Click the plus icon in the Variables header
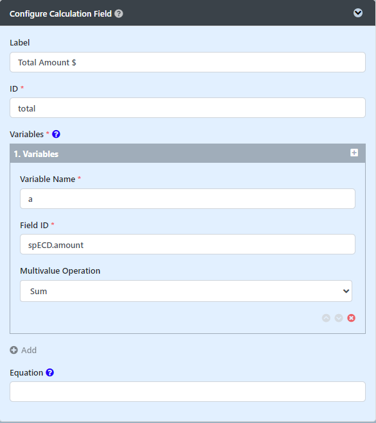The height and width of the screenshot is (423, 376). (354, 153)
